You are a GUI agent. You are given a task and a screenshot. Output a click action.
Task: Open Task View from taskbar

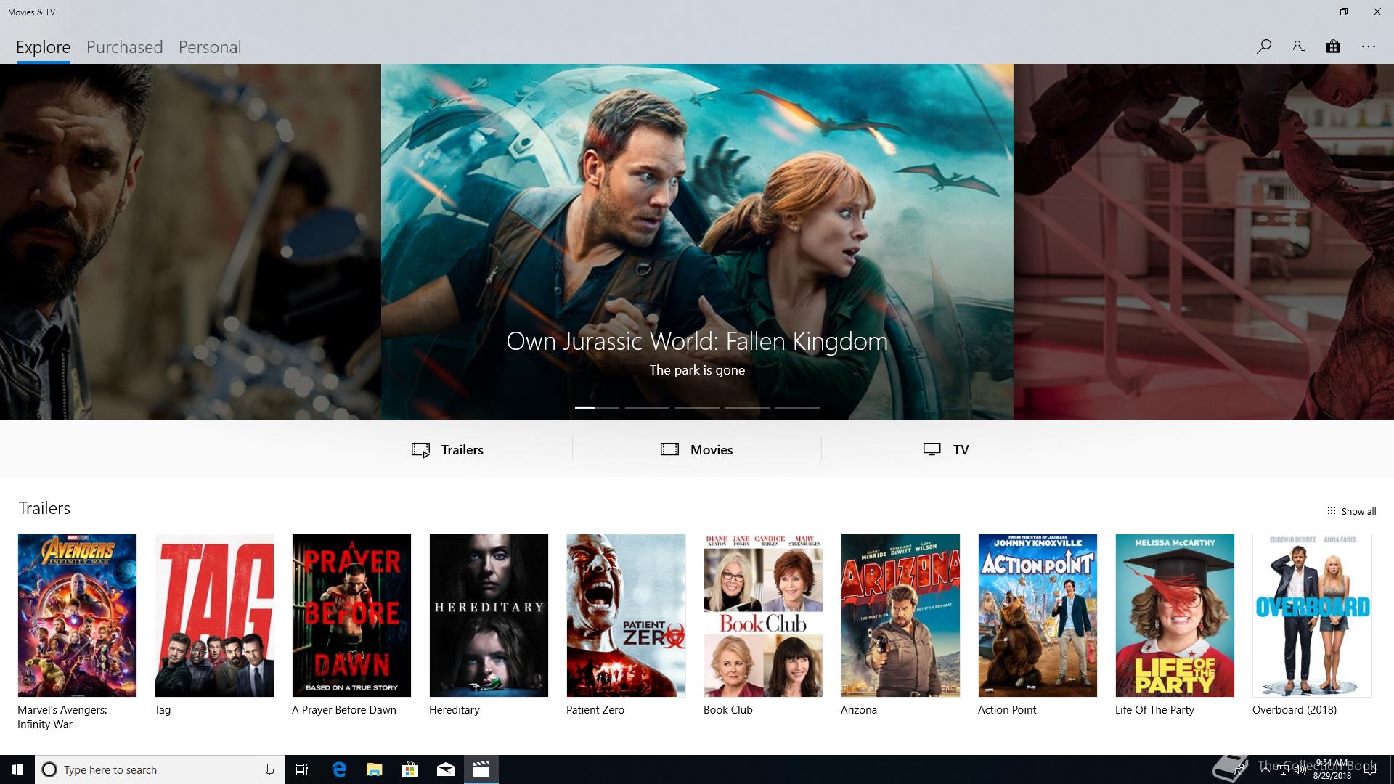click(x=302, y=769)
